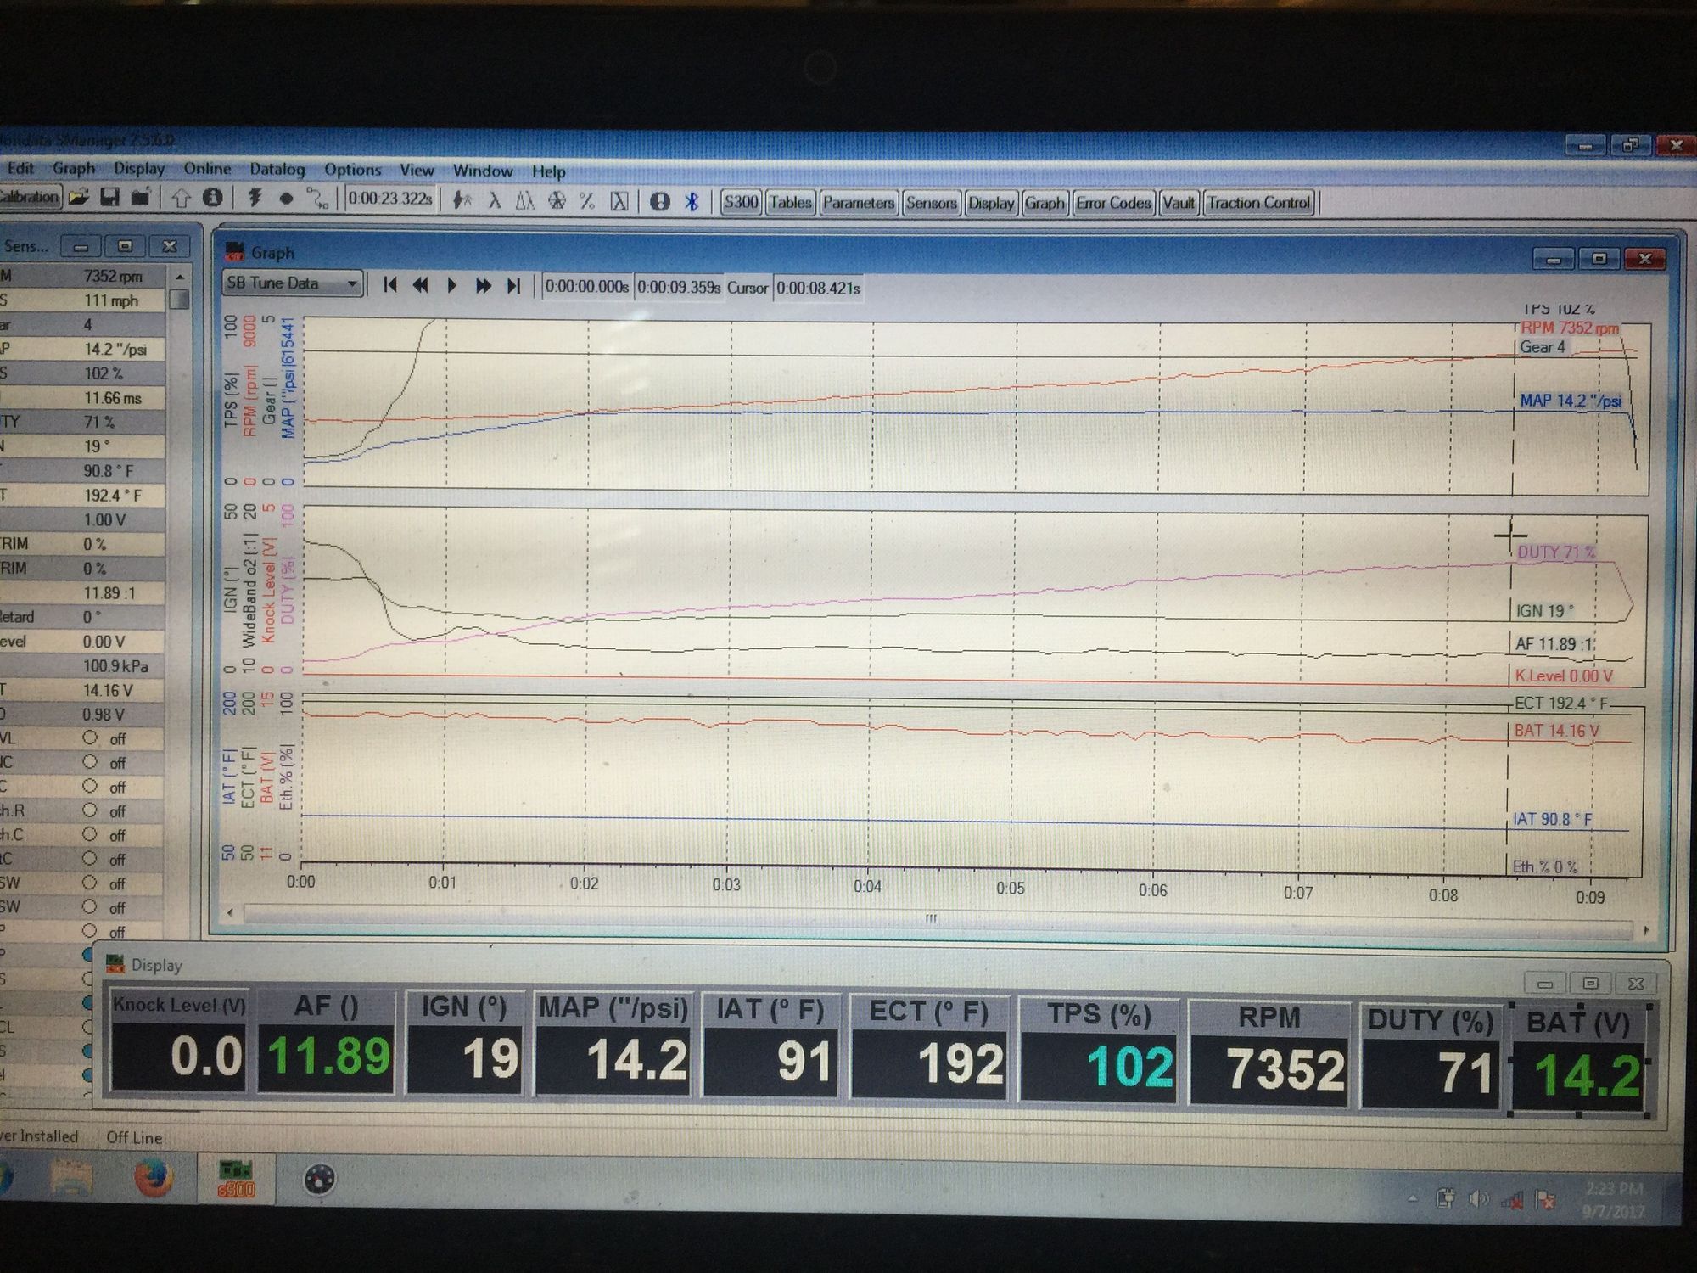Click the record datalog dot icon
The height and width of the screenshot is (1273, 1697).
[286, 199]
